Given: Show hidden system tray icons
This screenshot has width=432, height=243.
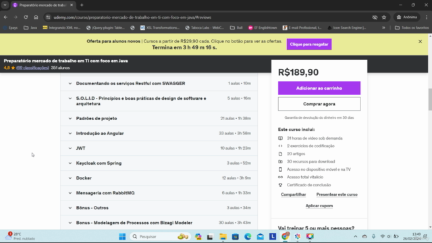Looking at the screenshot, I should 356,236.
